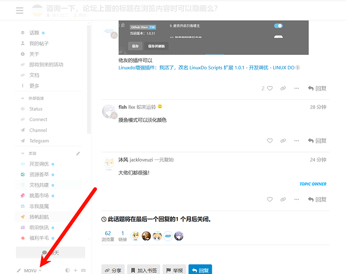Open fish username link
The height and width of the screenshot is (274, 346).
coord(122,107)
